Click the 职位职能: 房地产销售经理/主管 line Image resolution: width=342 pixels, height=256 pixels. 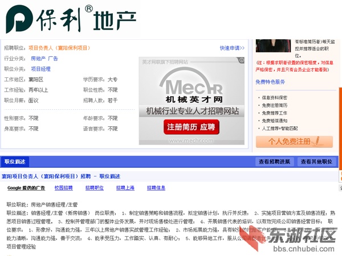[x=42, y=205]
